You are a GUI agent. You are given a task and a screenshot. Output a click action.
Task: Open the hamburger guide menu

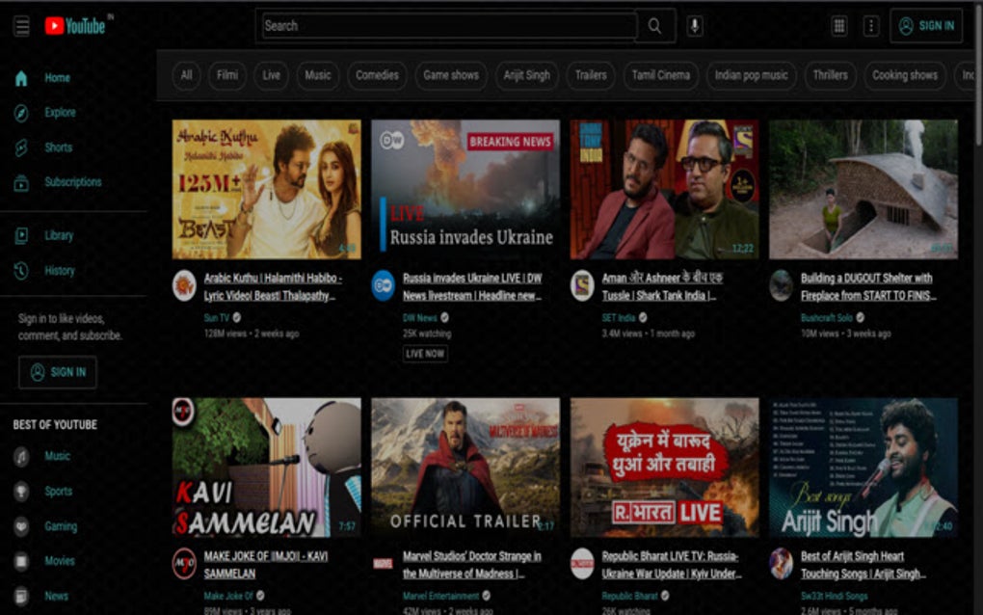(22, 26)
